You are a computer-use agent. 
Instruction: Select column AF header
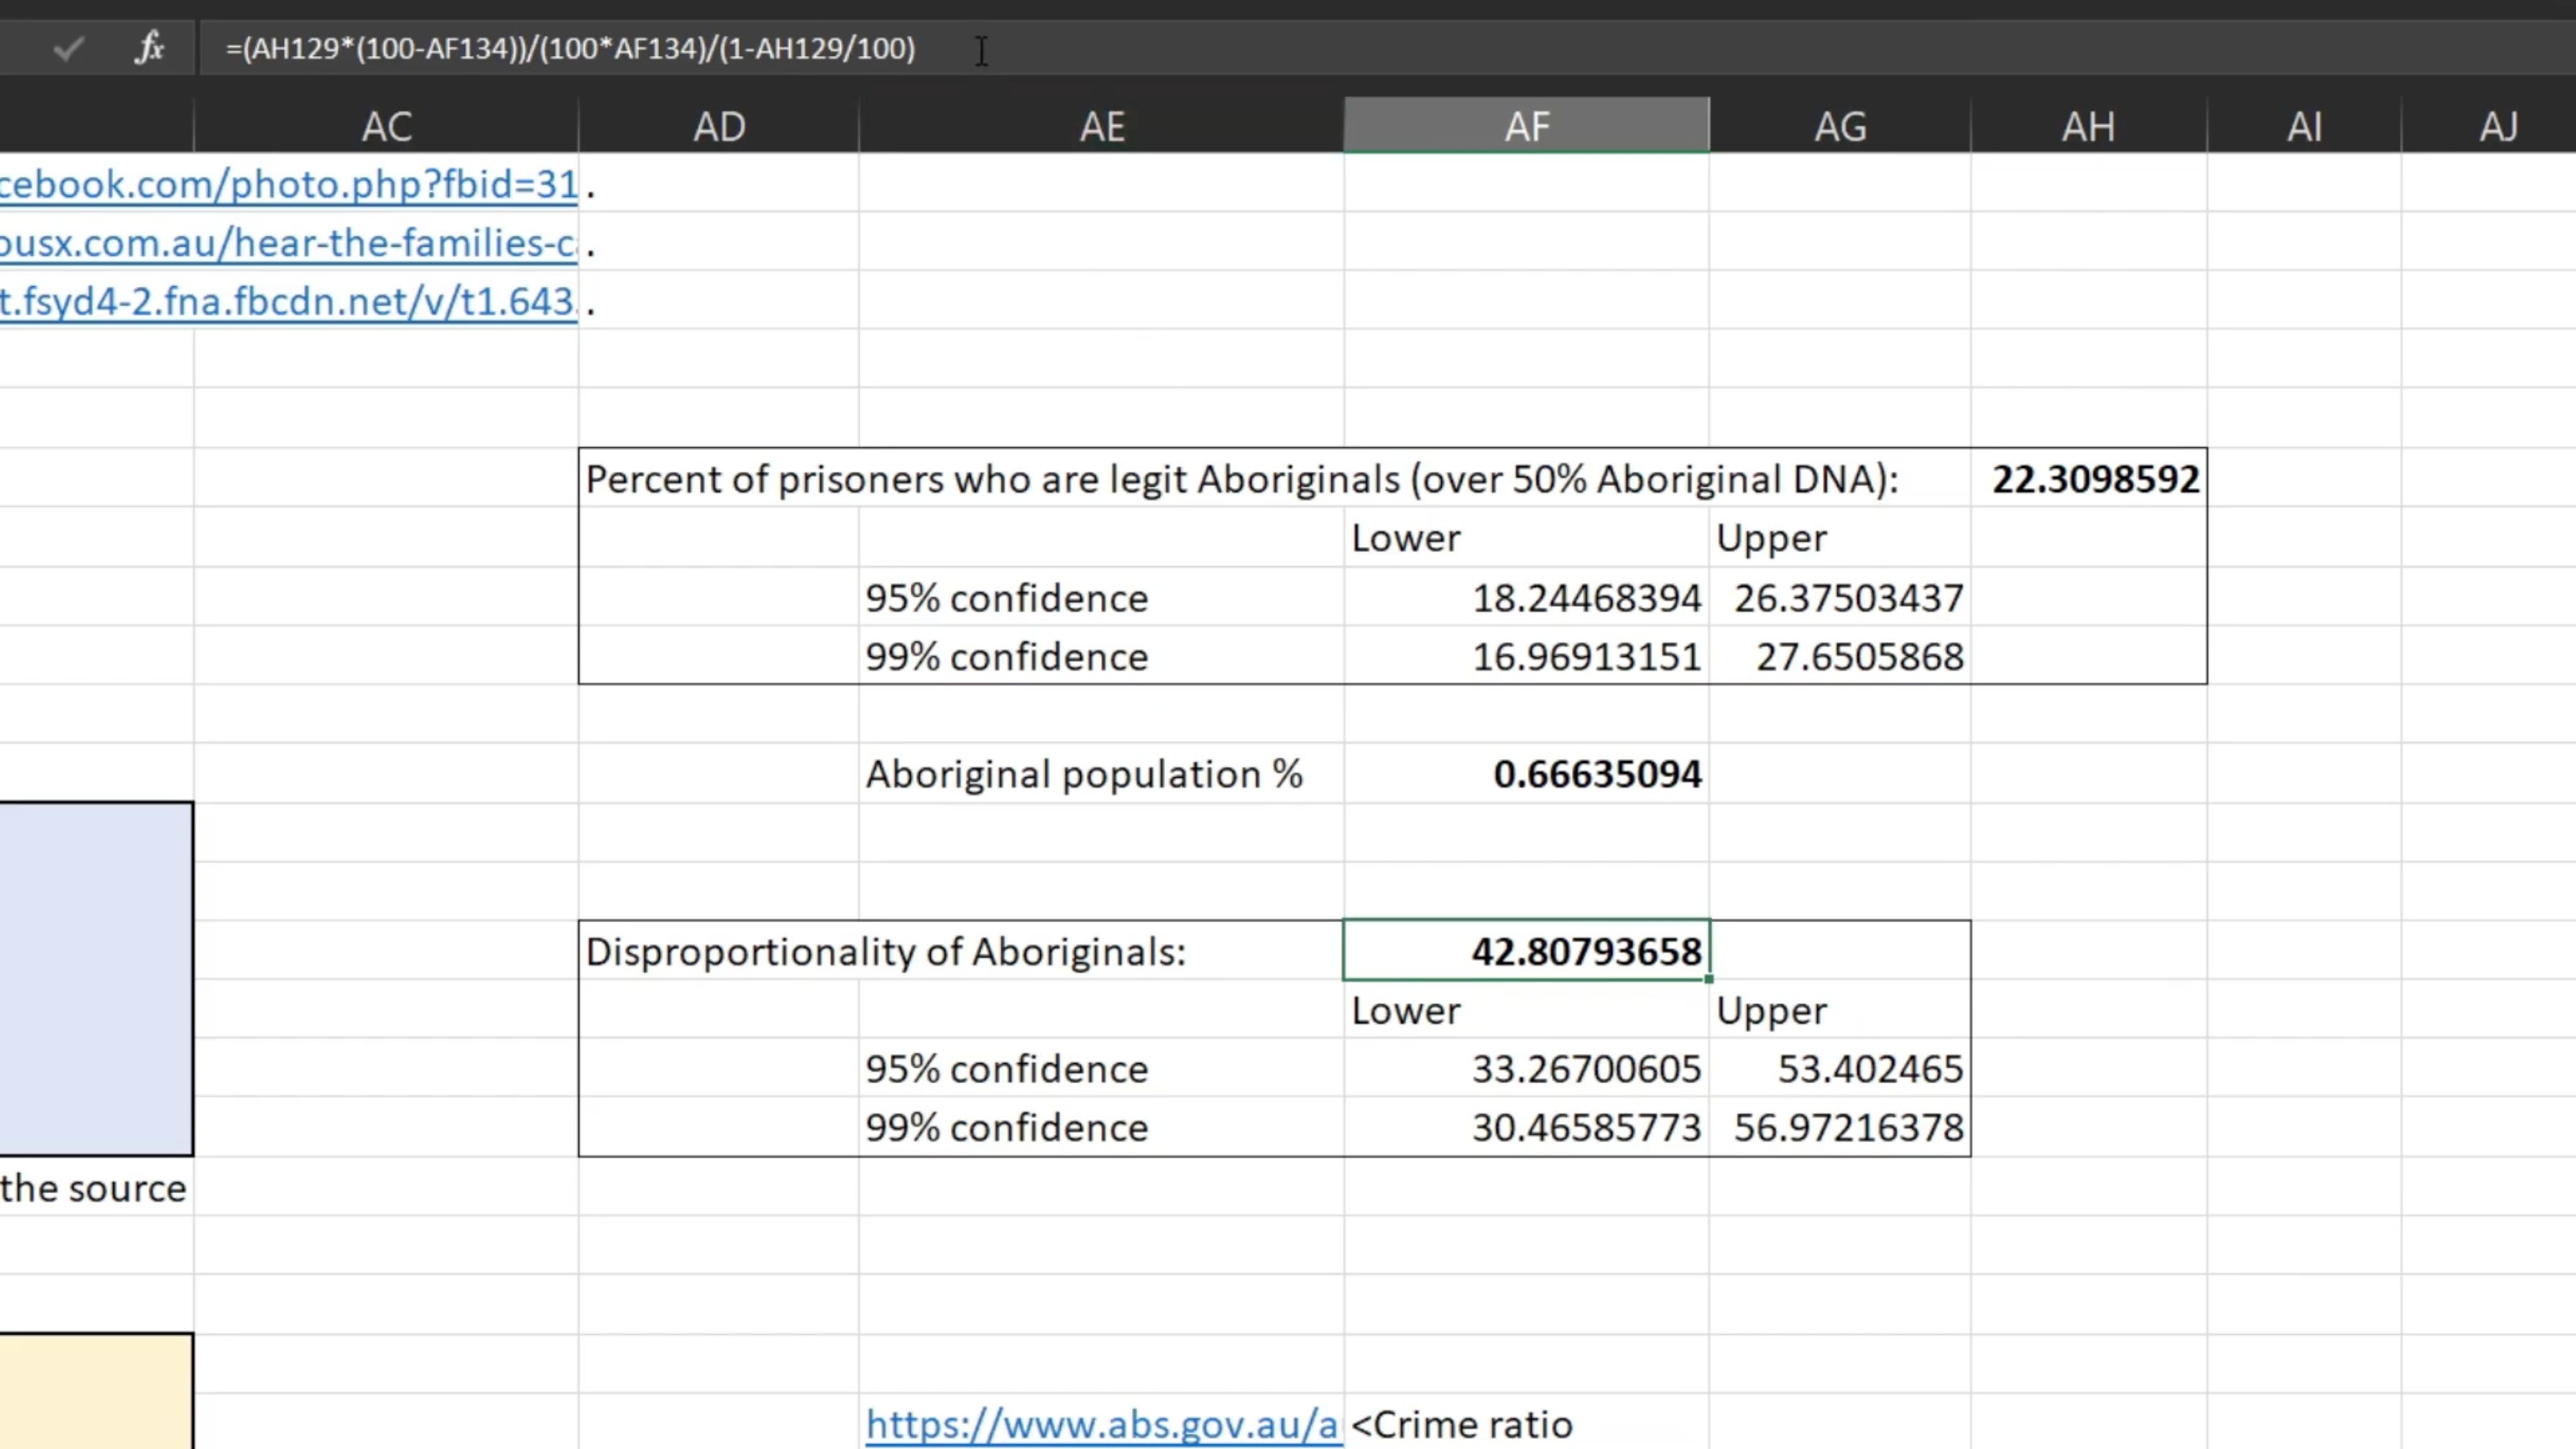(1526, 126)
